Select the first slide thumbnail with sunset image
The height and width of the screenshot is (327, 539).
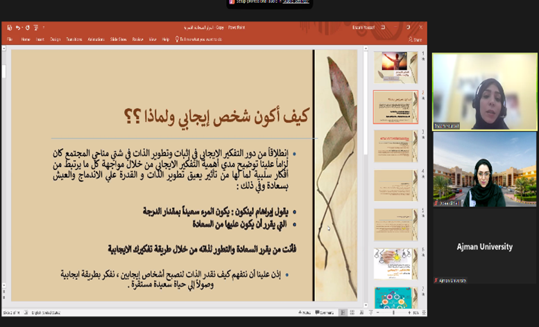(x=395, y=67)
